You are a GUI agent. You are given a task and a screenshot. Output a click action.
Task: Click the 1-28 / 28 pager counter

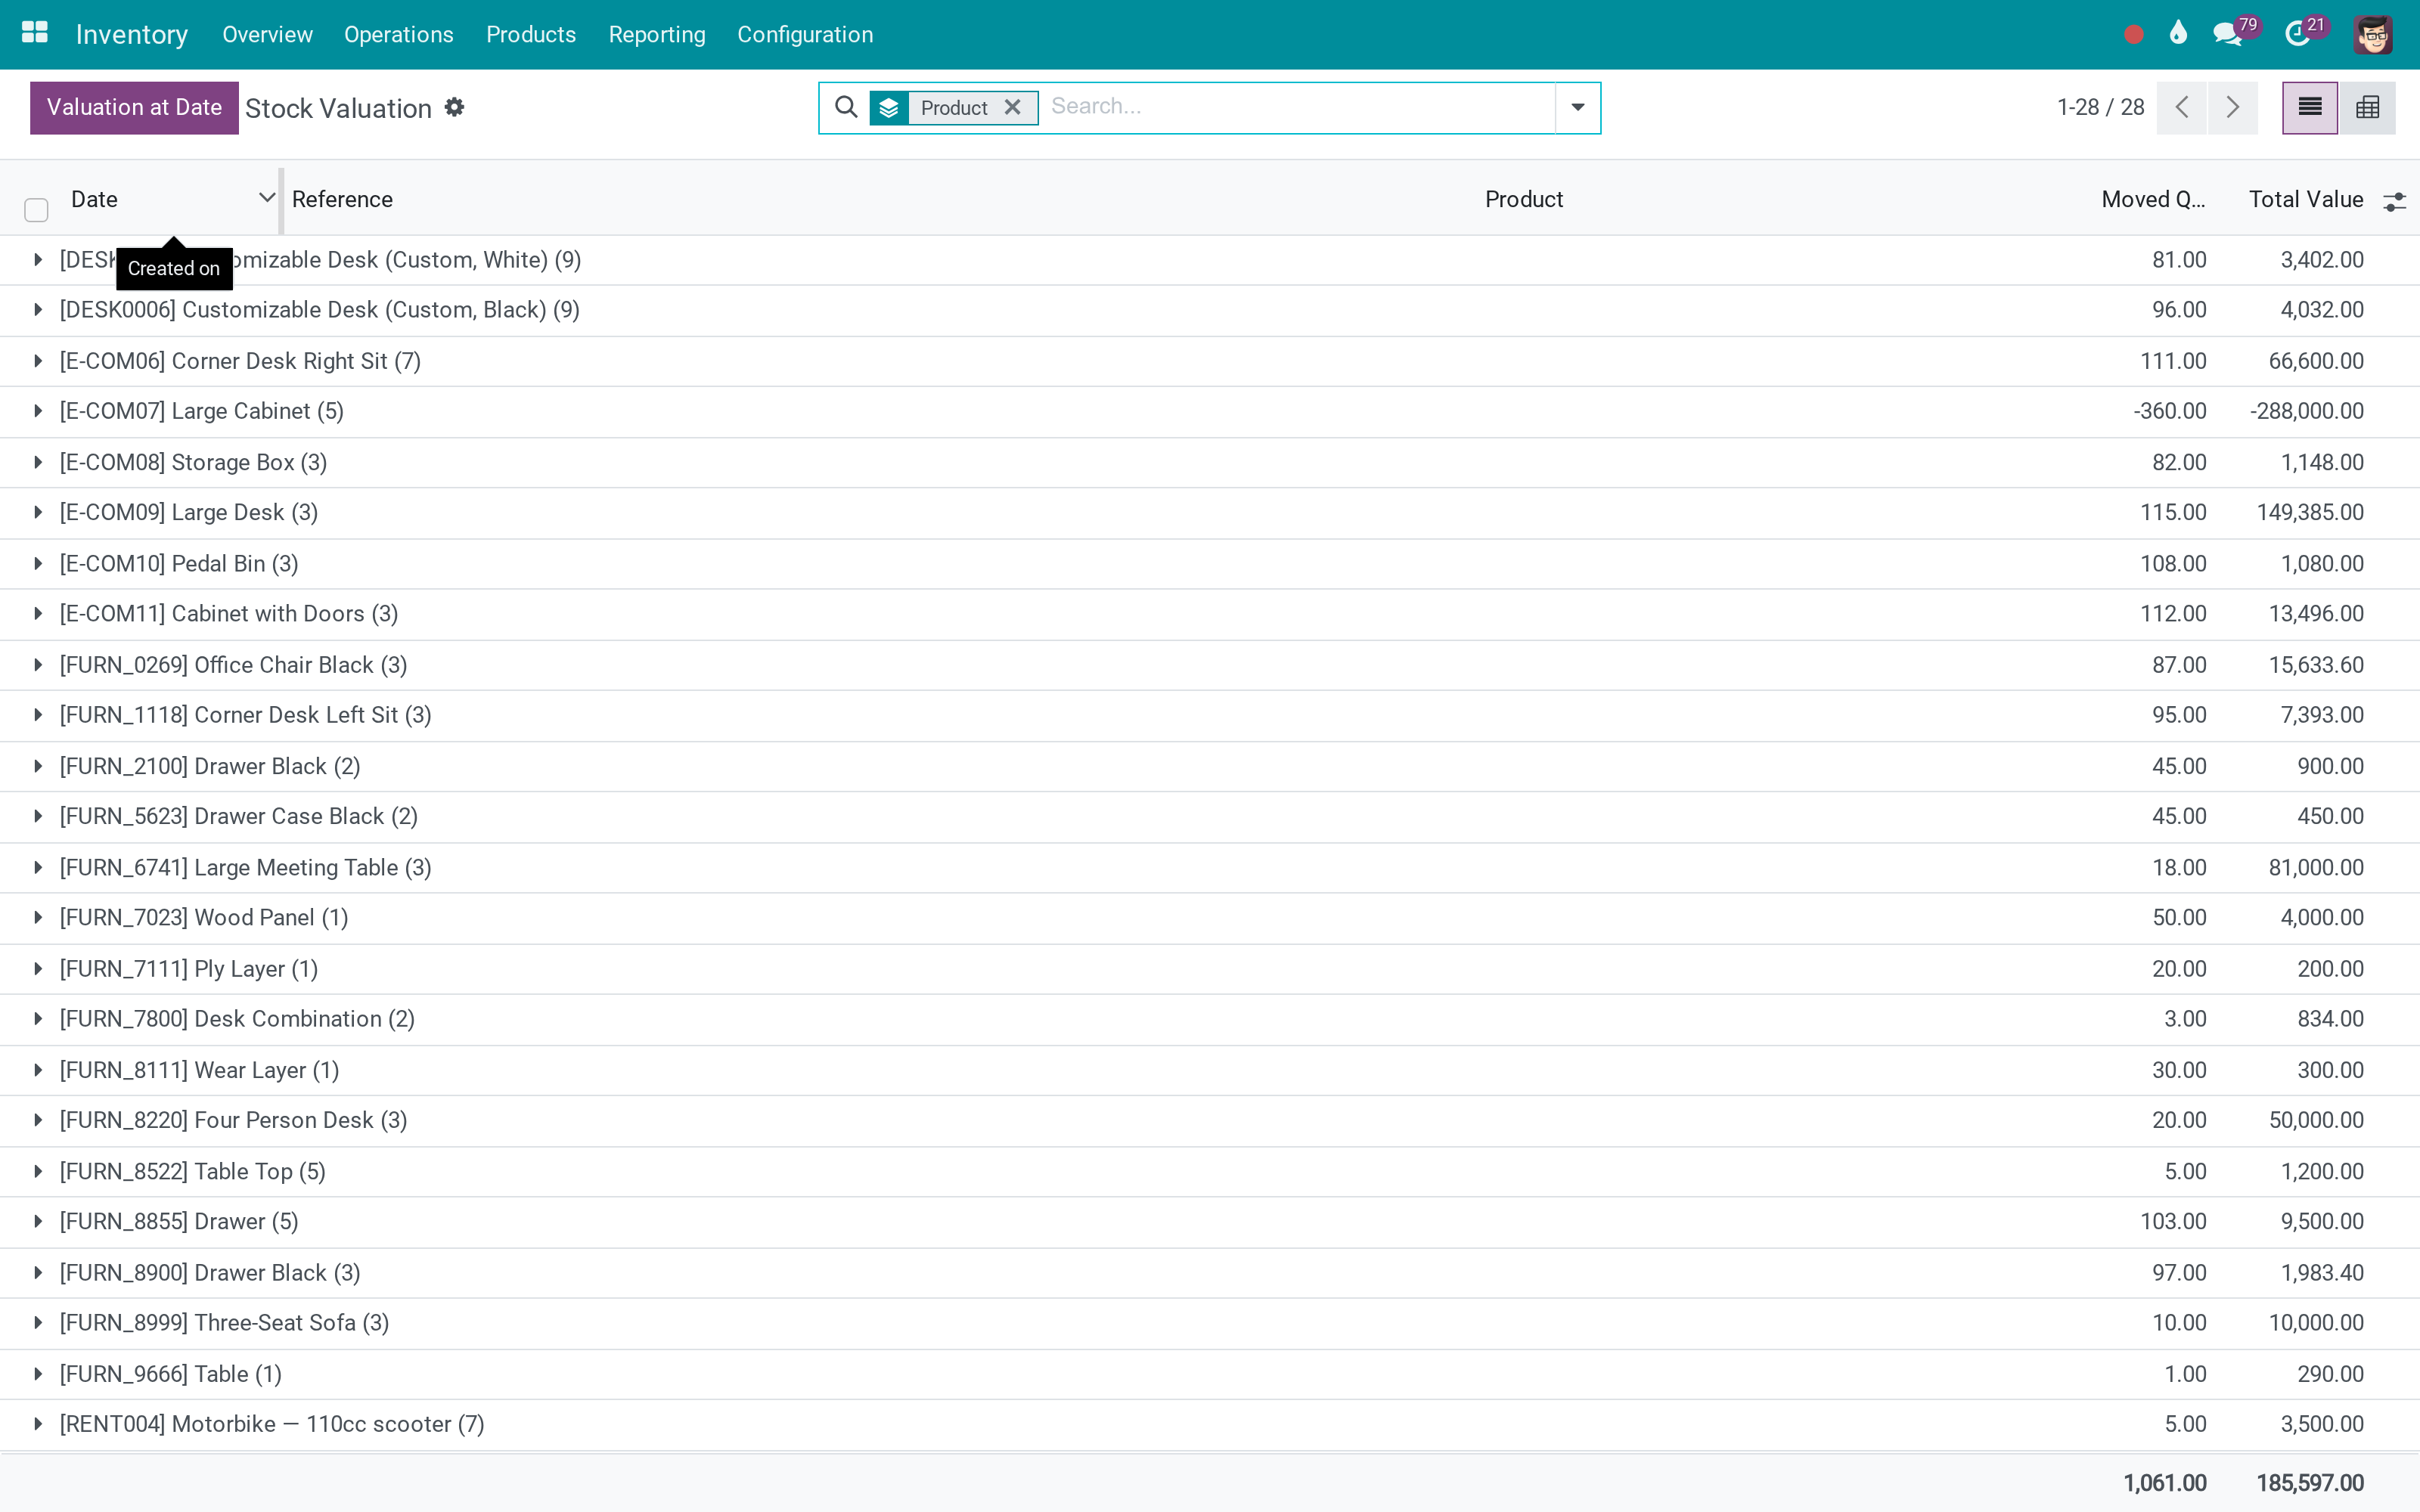click(x=2100, y=107)
